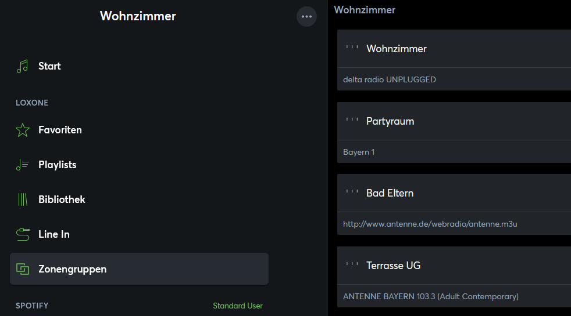Viewport: 571px width, 316px height.
Task: Select the Partyraum zone name
Action: [390, 121]
